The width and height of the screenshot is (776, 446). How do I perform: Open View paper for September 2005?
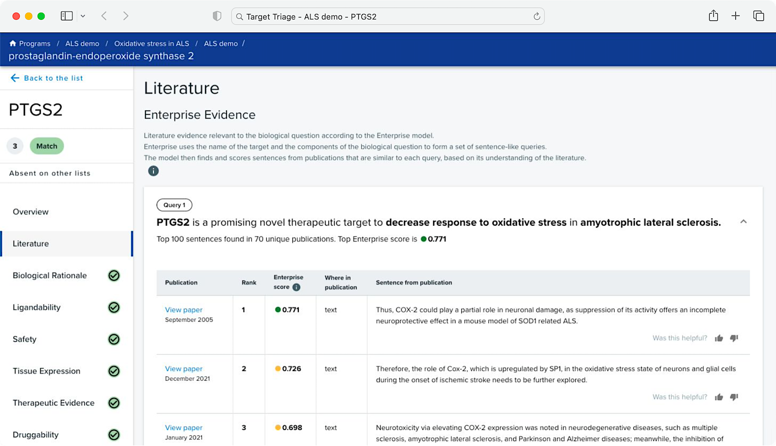[x=183, y=310]
